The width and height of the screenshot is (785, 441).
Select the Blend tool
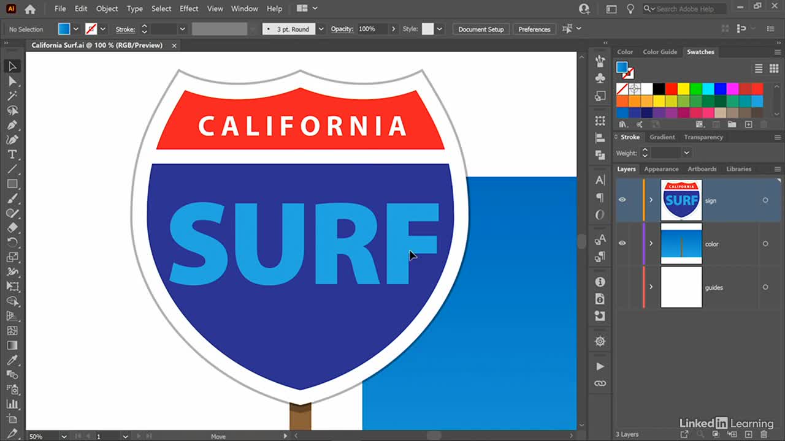(12, 375)
